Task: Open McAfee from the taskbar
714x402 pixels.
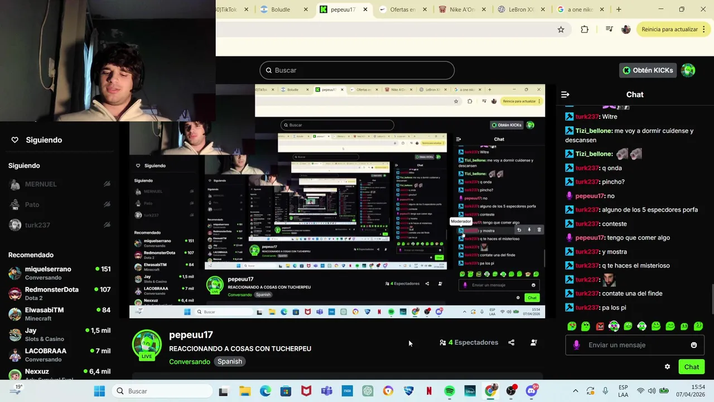Action: [x=306, y=391]
